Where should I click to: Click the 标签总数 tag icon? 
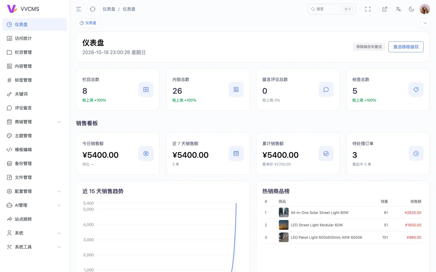[x=416, y=89]
